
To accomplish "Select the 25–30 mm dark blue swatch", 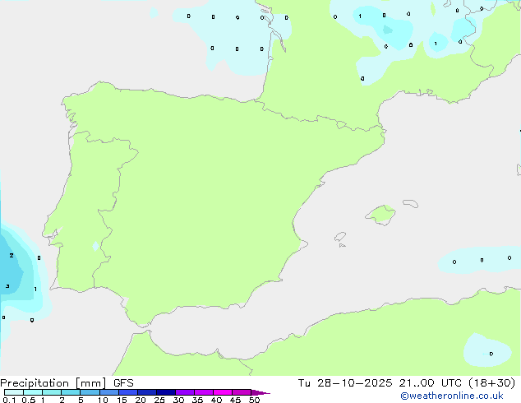I will point(166,392).
